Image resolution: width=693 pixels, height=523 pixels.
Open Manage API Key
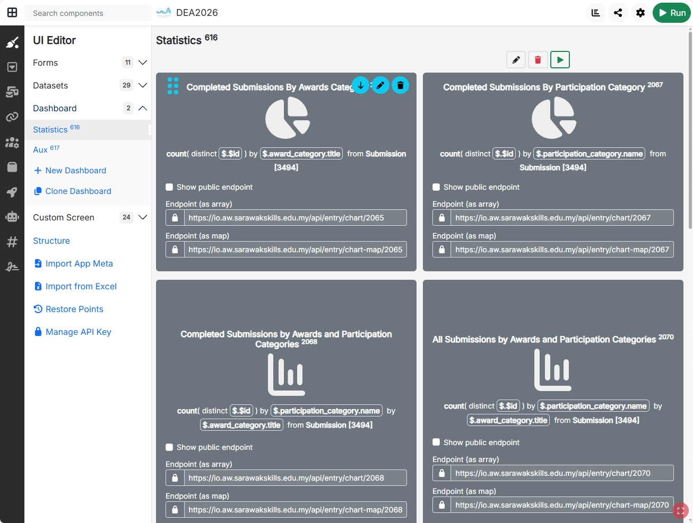pos(73,332)
